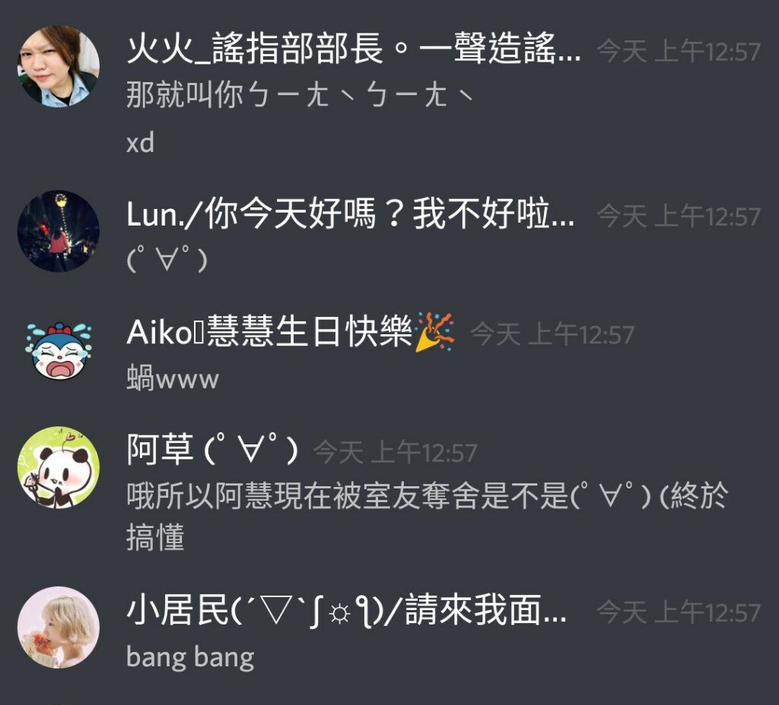This screenshot has width=779, height=705.
Task: Click message 那就叫你ㄅㄧㄤˋㄅㄧㄤˋ
Action: [x=300, y=95]
